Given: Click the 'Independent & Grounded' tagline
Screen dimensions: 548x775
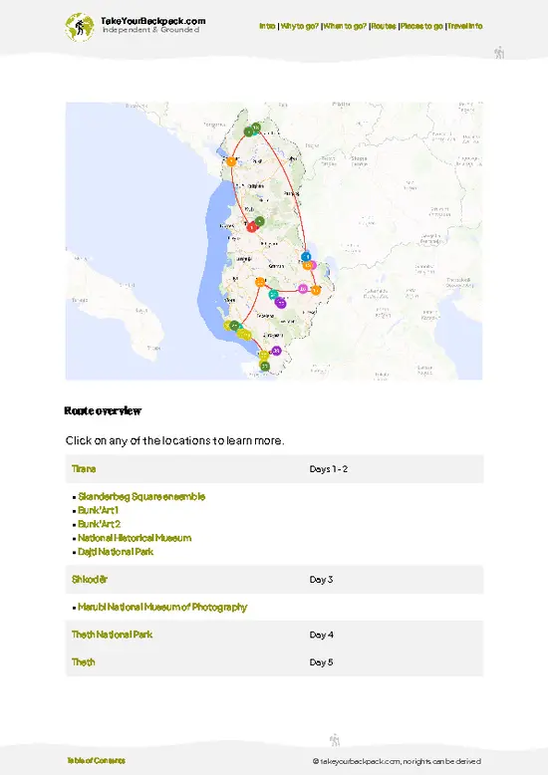Looking at the screenshot, I should click(x=150, y=30).
